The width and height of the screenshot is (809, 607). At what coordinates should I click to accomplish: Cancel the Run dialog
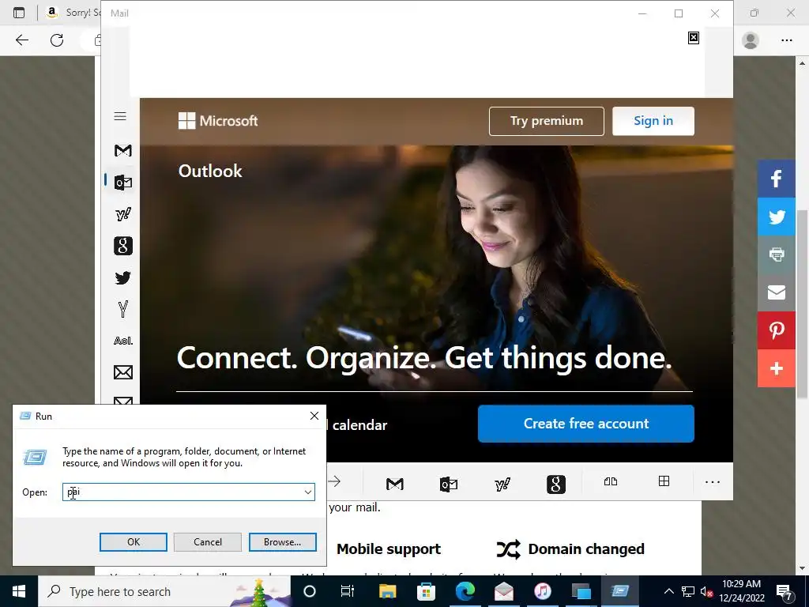click(208, 542)
